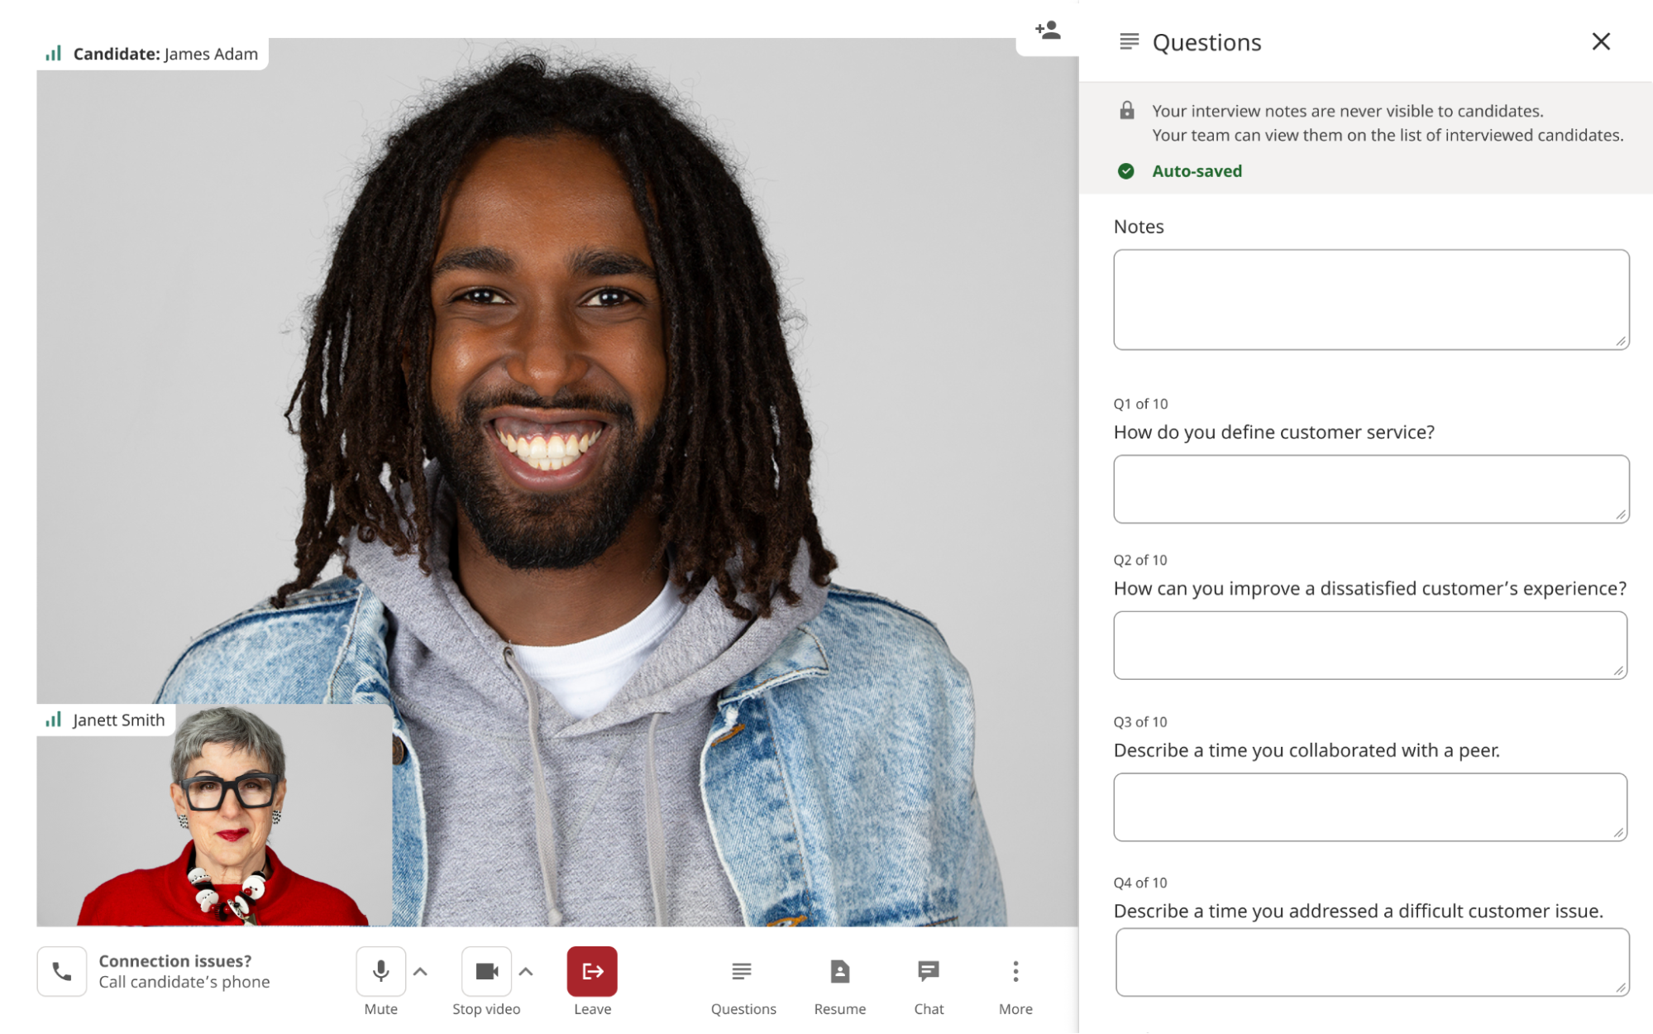Click the hamburger icon beside the Questions title
The image size is (1653, 1034).
[x=1126, y=41]
